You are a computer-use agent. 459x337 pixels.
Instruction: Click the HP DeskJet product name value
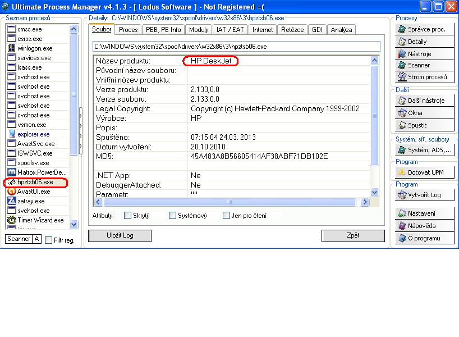pos(211,61)
